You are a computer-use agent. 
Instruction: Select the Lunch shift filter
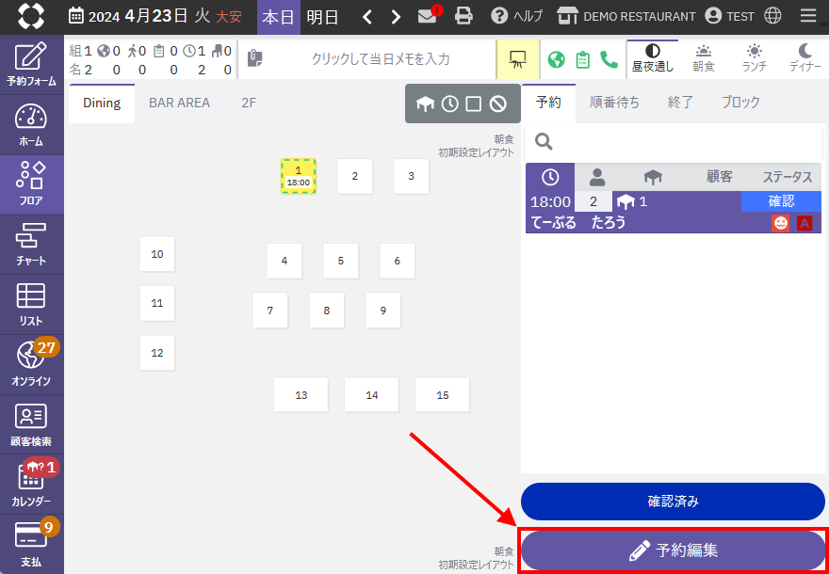754,58
